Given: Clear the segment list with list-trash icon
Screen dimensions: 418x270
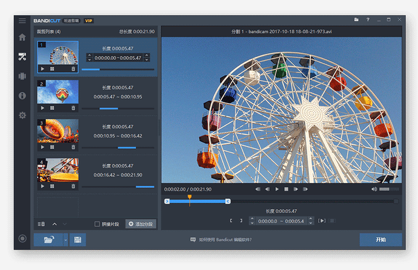Looking at the screenshot, I should click(x=41, y=224).
